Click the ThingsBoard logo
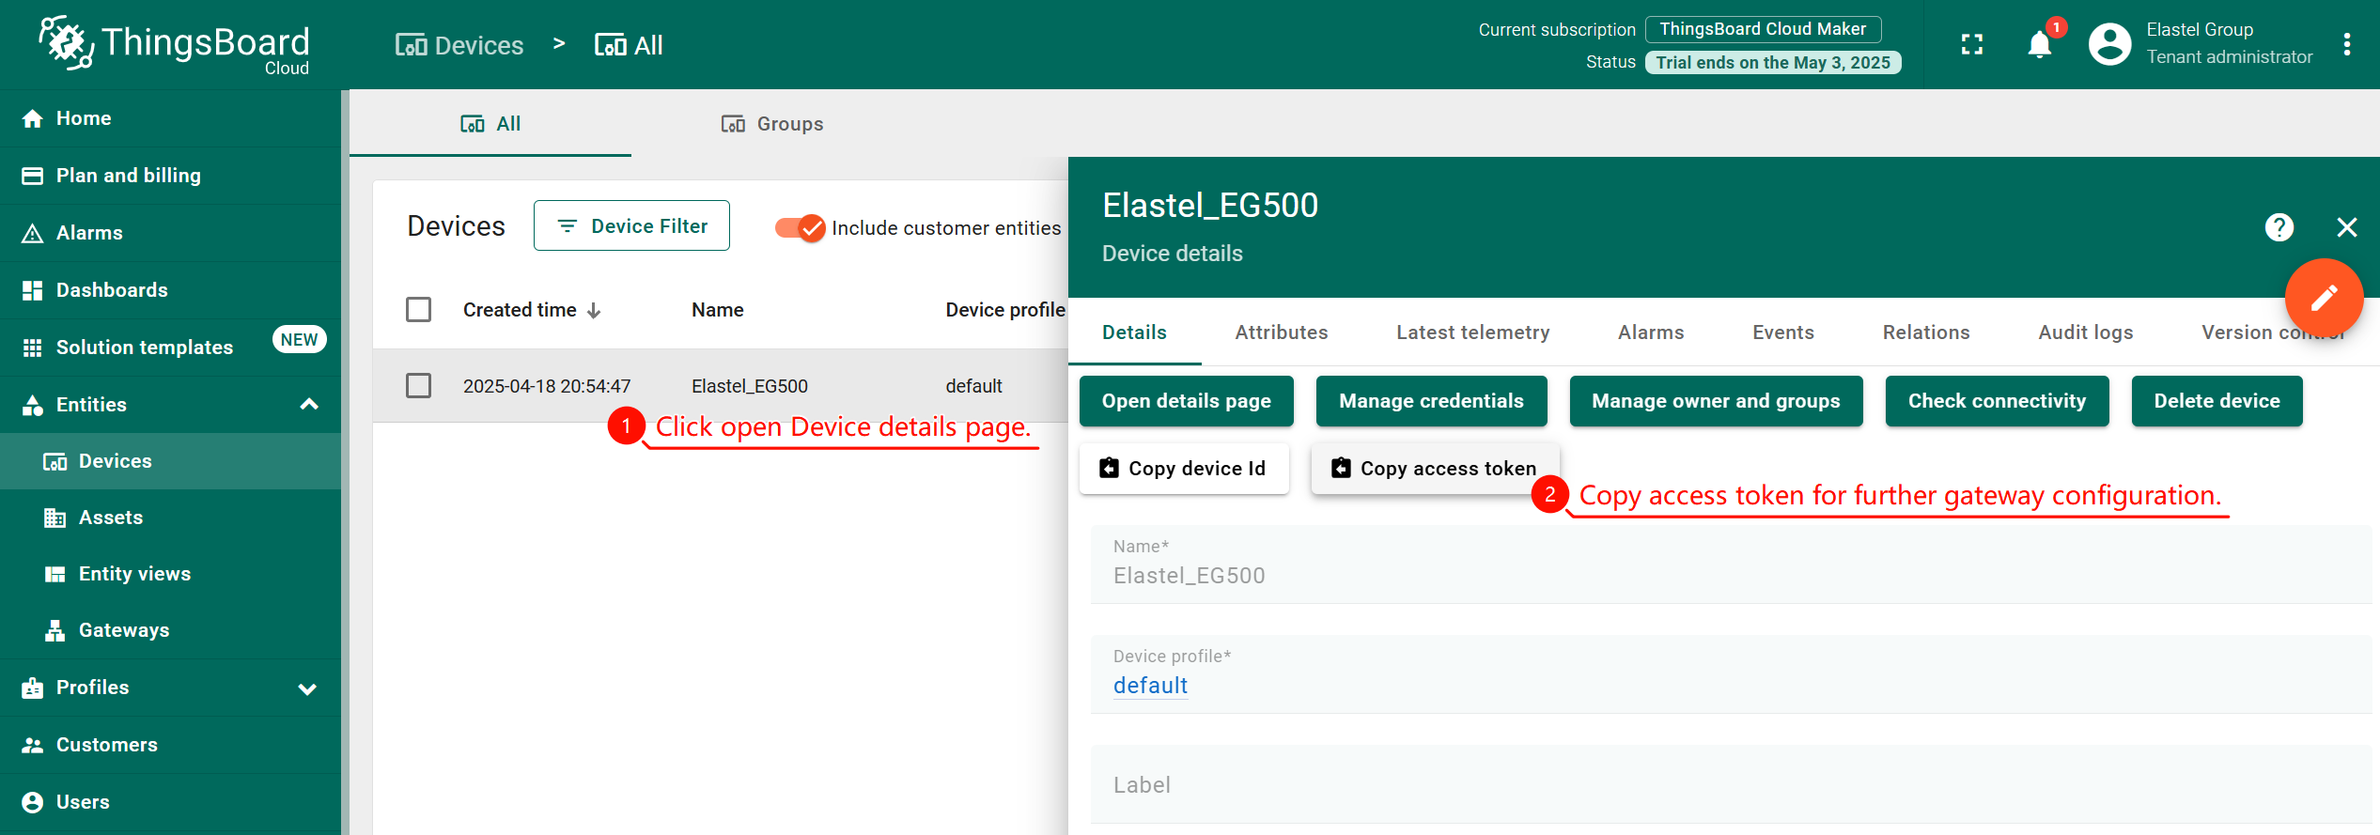The image size is (2380, 835). [x=174, y=44]
